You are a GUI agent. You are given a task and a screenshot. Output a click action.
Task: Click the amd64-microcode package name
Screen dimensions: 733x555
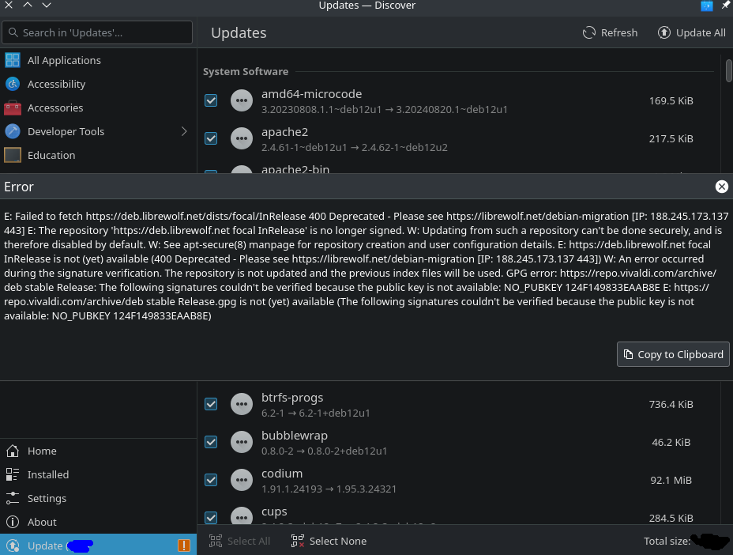312,93
